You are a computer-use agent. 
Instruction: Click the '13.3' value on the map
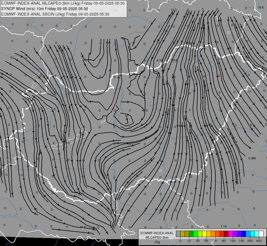174,10
